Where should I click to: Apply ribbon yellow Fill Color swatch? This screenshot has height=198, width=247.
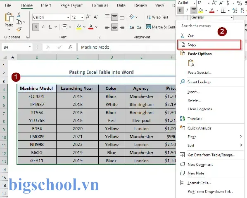79,27
